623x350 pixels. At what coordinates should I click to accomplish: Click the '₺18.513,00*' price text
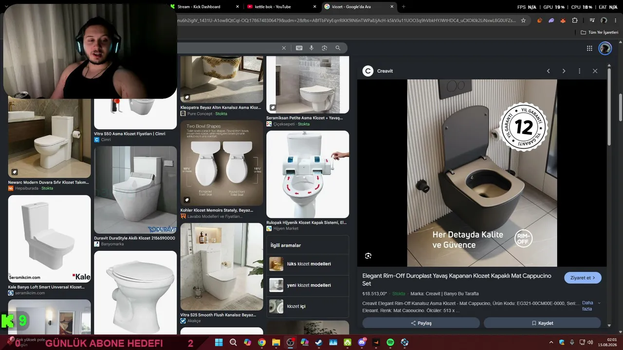pyautogui.click(x=375, y=294)
